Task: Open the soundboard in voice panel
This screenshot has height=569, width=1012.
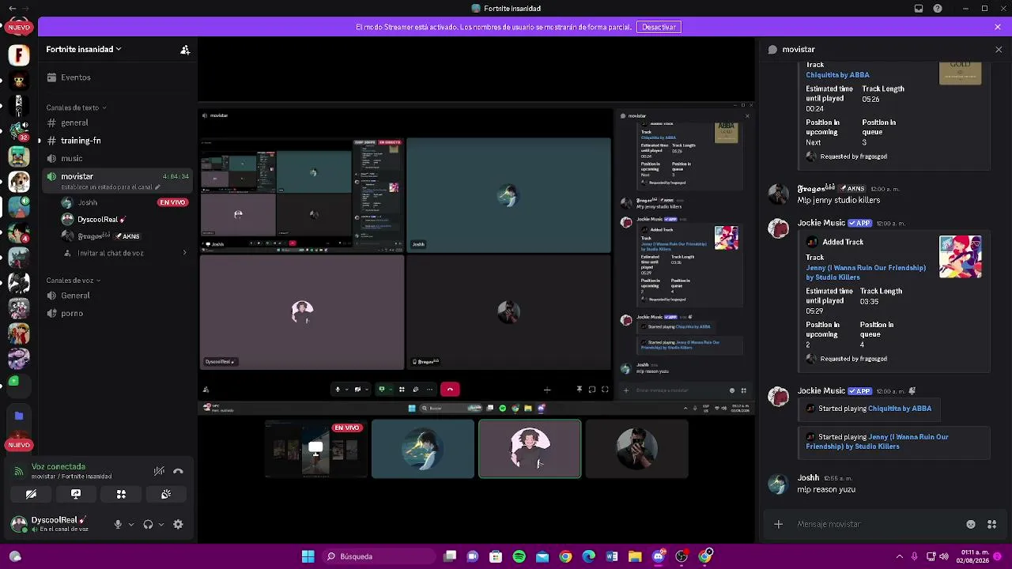Action: pyautogui.click(x=166, y=494)
